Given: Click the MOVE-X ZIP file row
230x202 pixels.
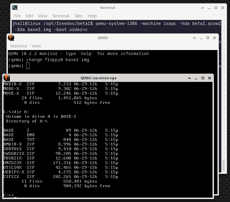Looking at the screenshot, I should (x=61, y=93).
